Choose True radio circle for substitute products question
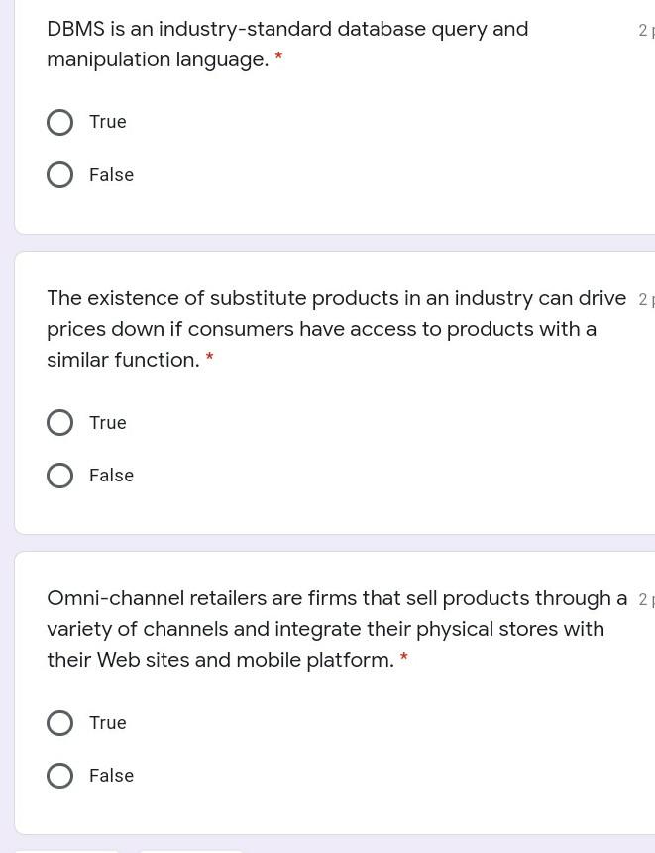 click(59, 423)
